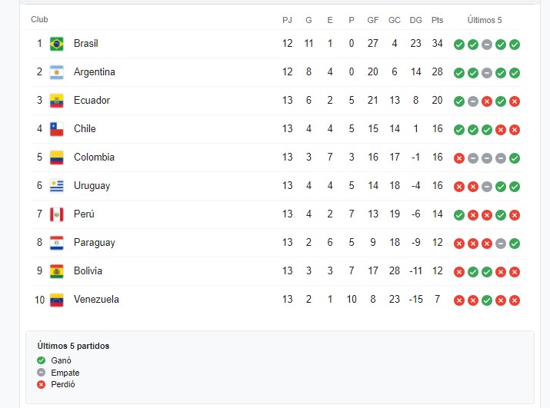Click the Brasil flag icon
This screenshot has height=408, width=550.
[56, 44]
